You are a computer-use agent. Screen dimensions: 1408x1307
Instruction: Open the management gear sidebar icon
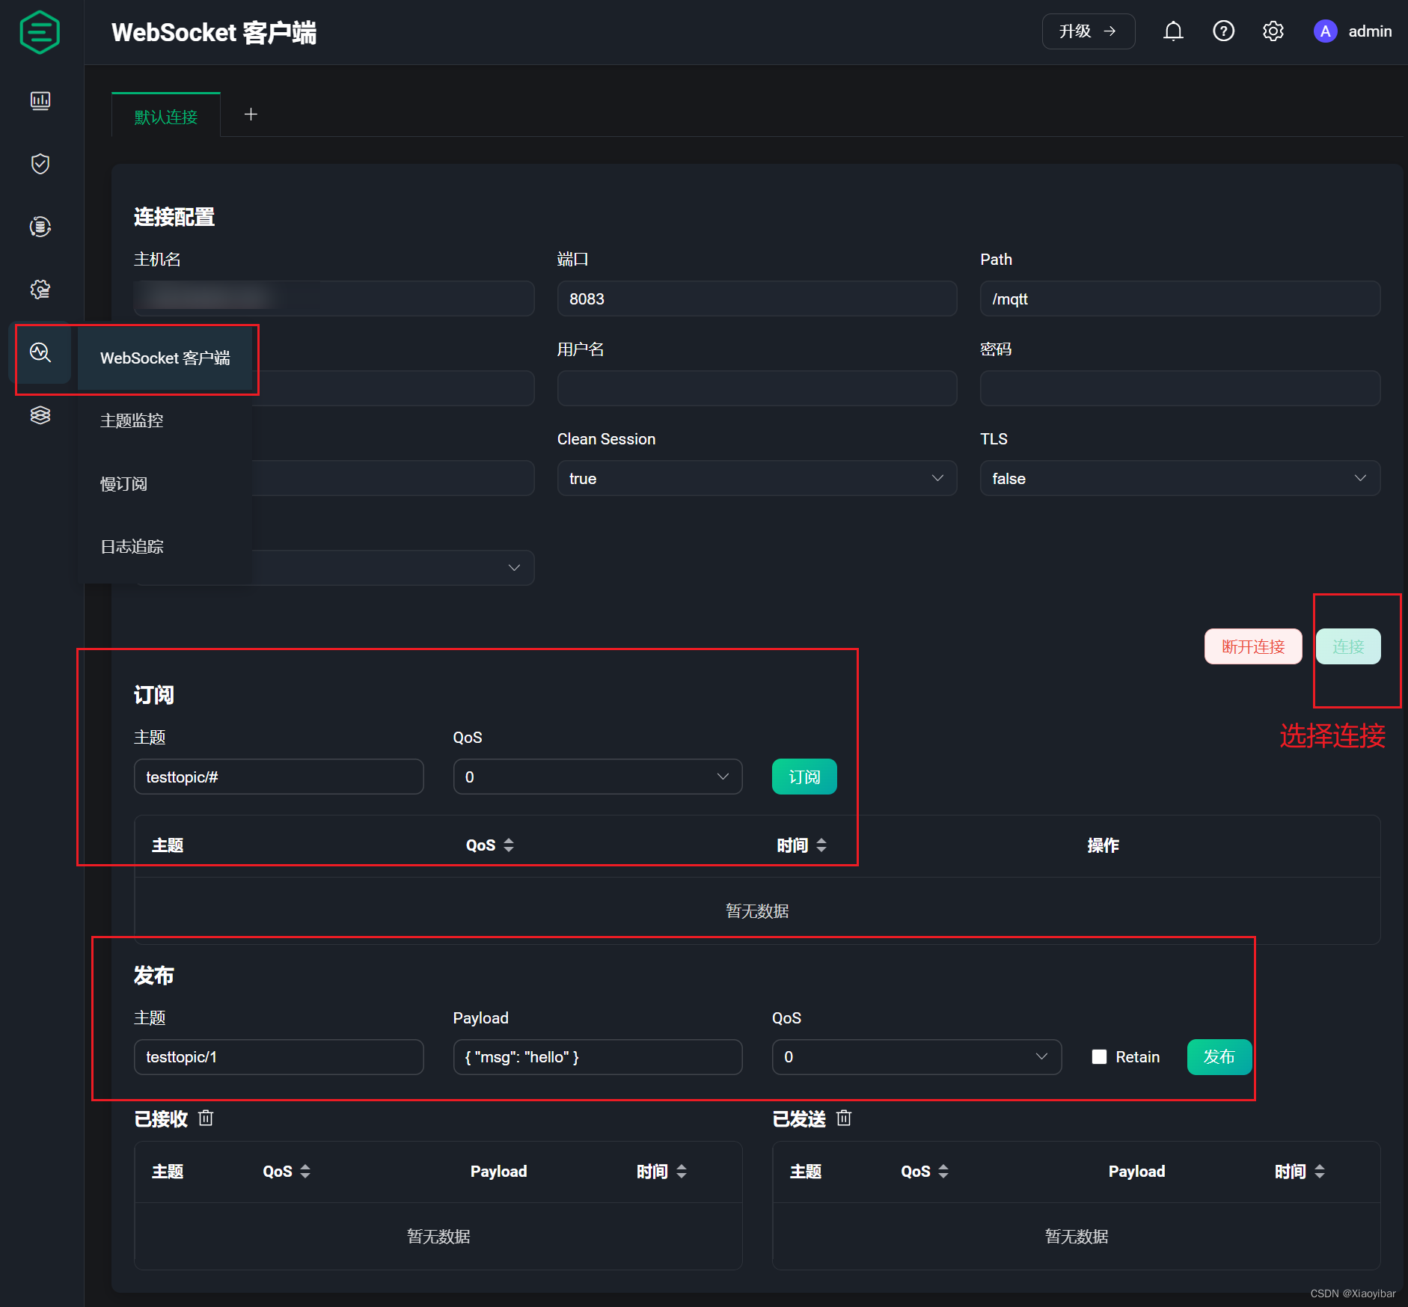tap(40, 290)
